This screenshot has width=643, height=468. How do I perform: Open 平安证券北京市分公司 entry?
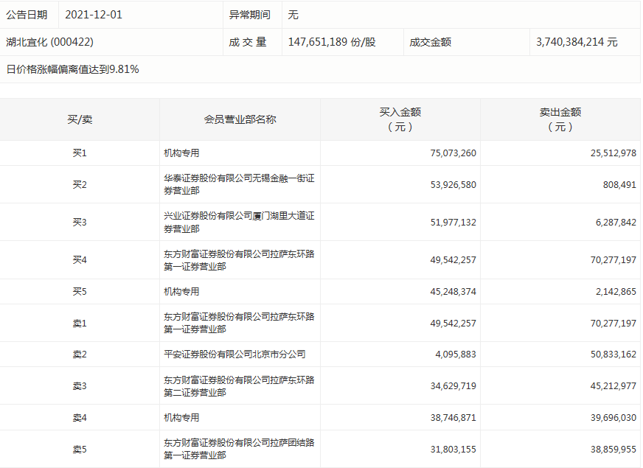coord(234,355)
